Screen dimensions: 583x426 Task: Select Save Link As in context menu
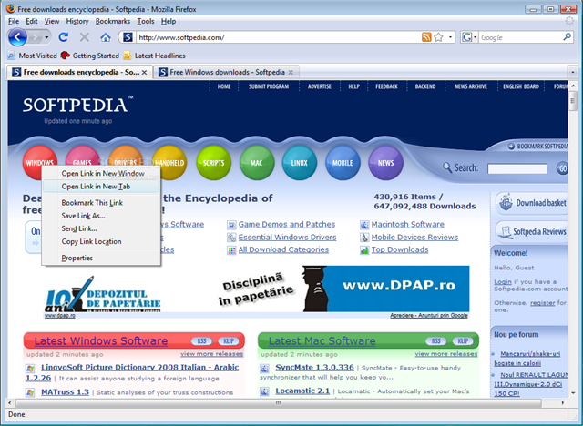pos(101,216)
